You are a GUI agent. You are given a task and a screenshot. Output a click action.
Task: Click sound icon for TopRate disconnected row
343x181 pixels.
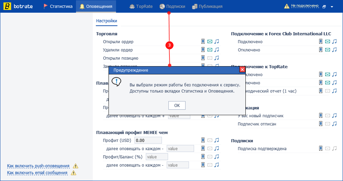(334, 83)
